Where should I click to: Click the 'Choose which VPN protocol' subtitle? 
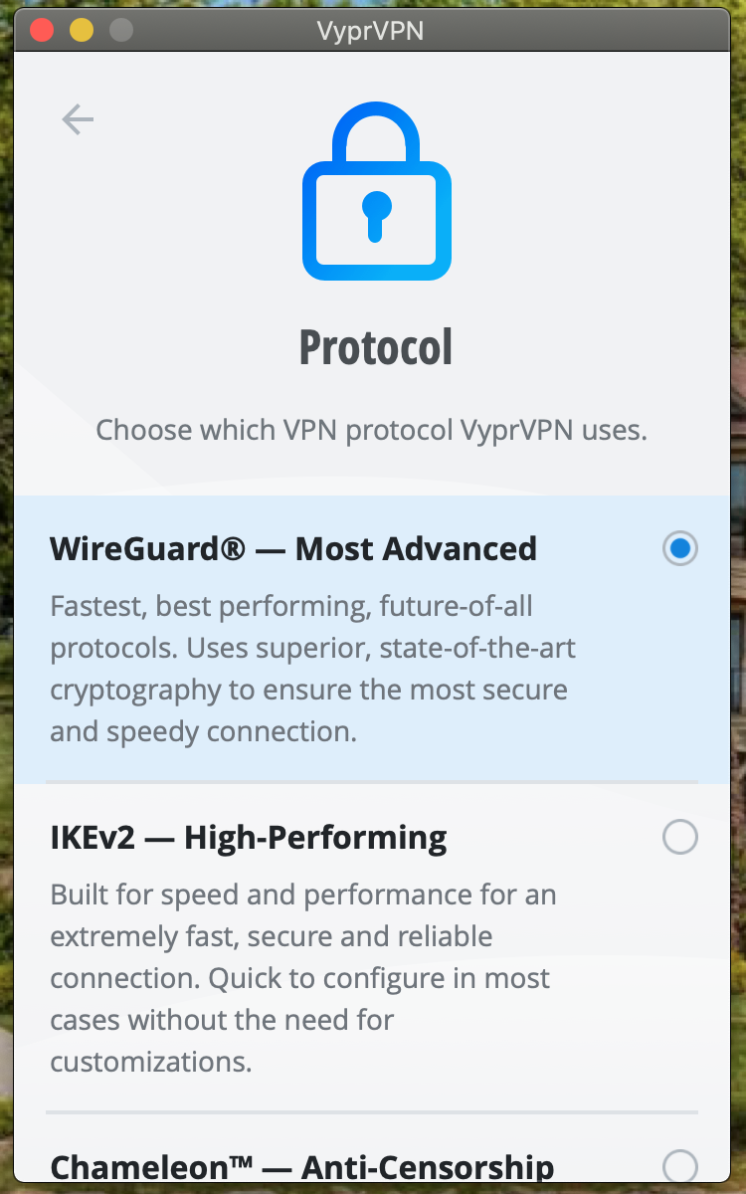click(371, 431)
